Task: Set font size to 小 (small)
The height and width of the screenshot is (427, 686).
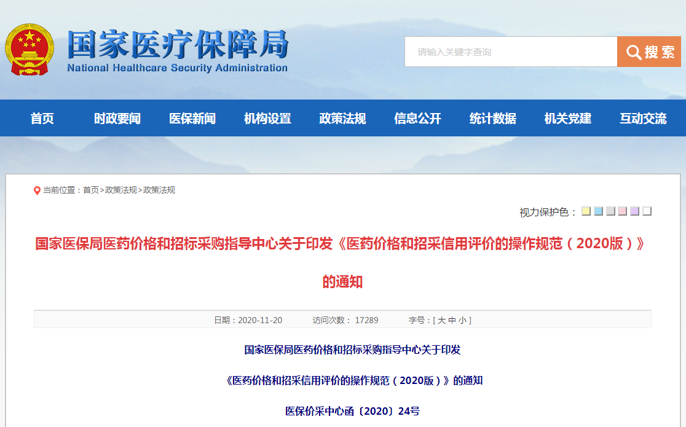Action: coord(462,320)
